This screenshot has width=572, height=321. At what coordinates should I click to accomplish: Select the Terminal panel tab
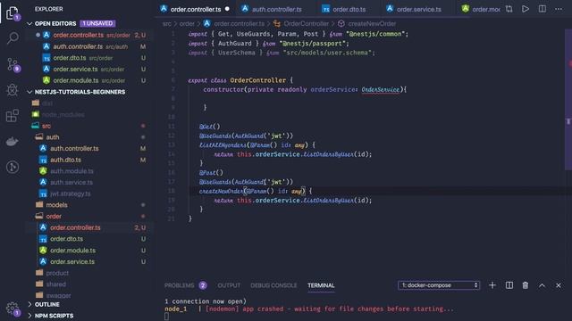(x=321, y=285)
